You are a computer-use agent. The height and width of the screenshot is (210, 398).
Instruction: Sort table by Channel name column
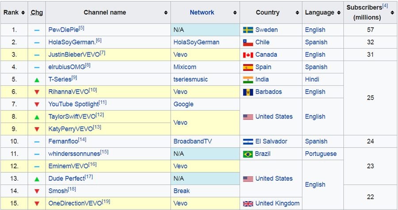[166, 13]
